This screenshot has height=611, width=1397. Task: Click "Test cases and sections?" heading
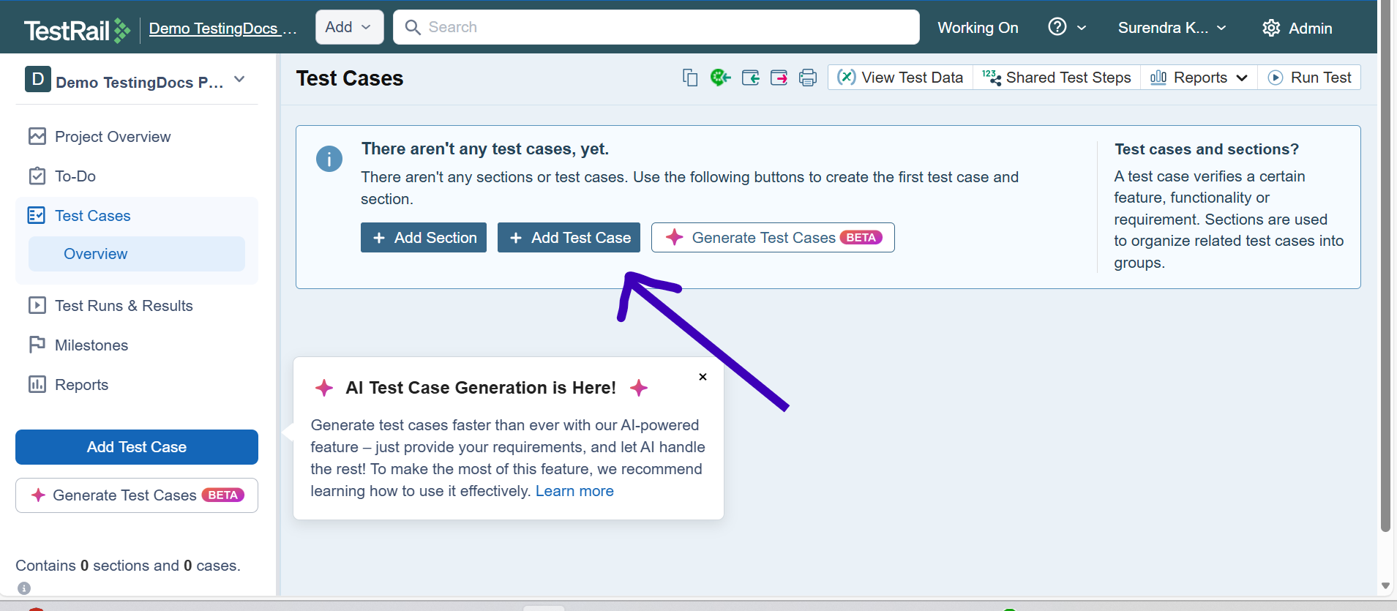pyautogui.click(x=1207, y=149)
